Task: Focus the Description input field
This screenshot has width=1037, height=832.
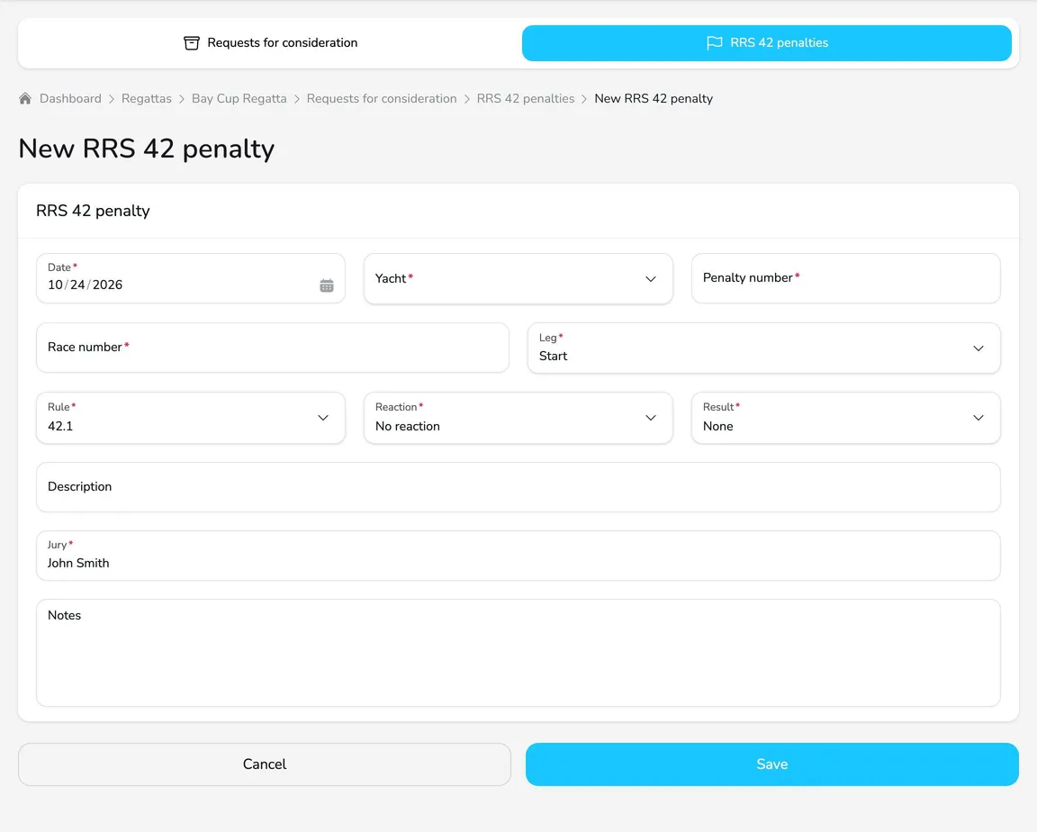Action: pyautogui.click(x=518, y=487)
